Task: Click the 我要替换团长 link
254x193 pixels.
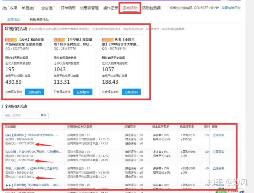Action: [231, 8]
